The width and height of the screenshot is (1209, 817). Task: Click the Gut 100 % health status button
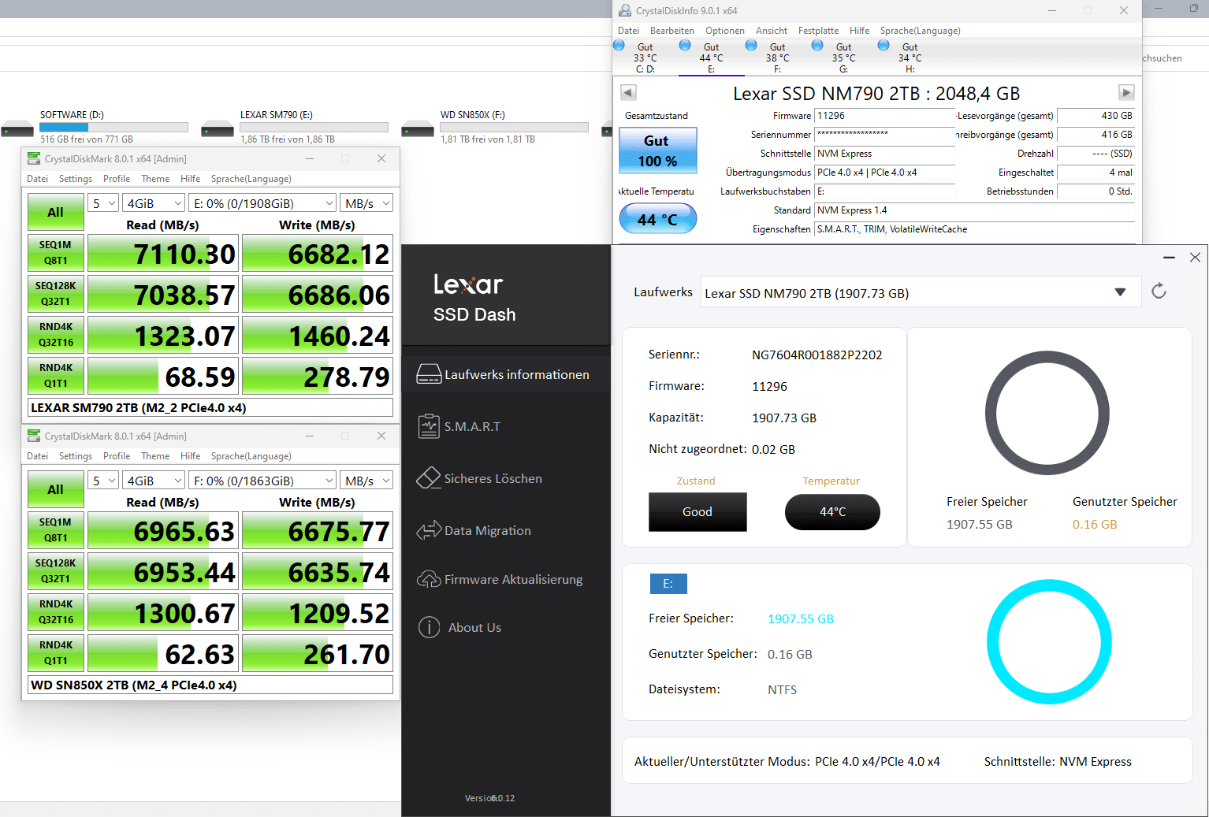click(x=657, y=150)
